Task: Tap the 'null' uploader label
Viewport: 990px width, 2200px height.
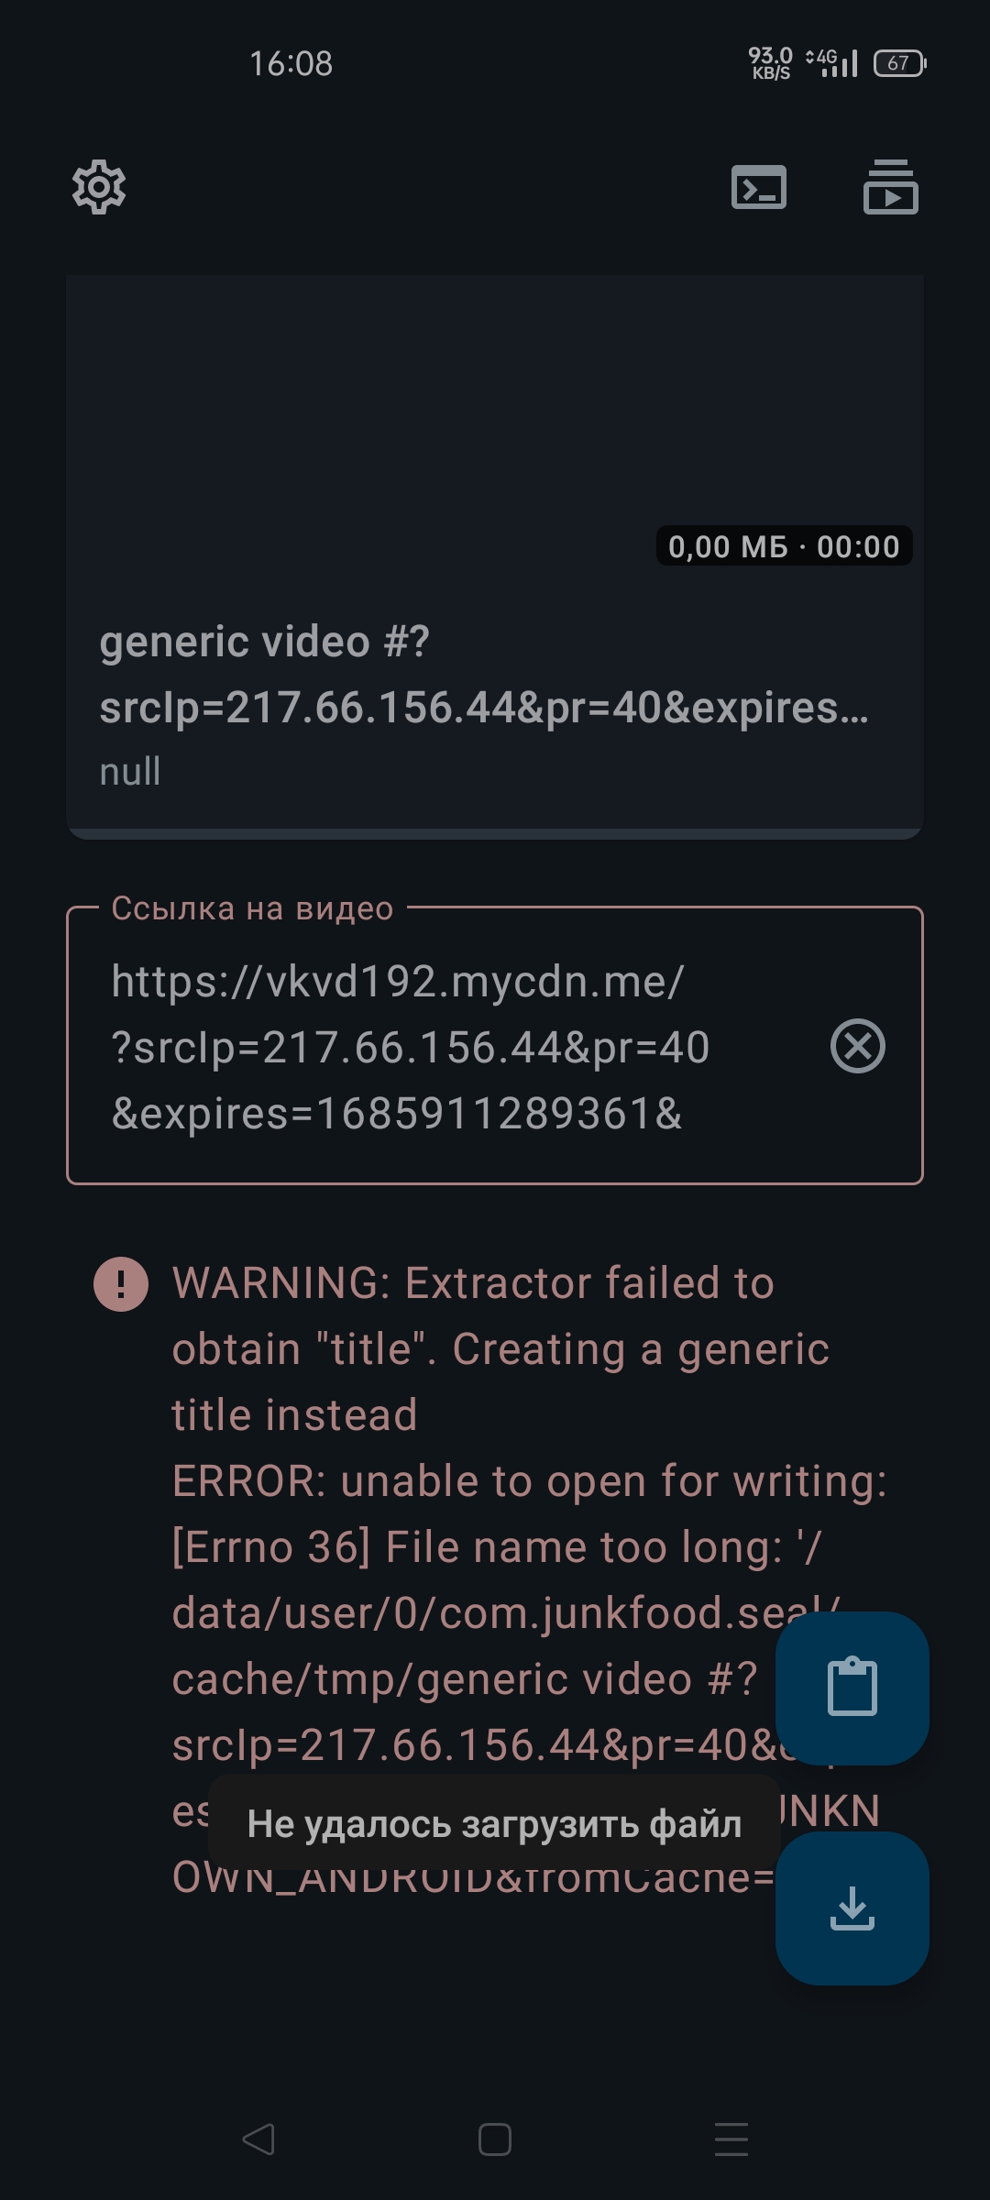Action: pyautogui.click(x=130, y=772)
